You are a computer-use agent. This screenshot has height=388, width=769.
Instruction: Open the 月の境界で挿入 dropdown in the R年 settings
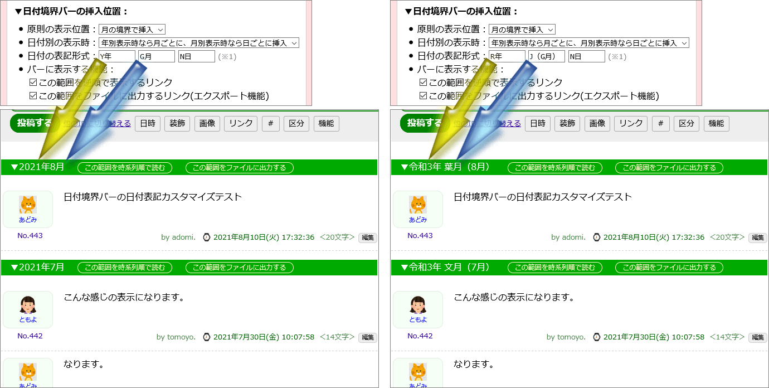click(522, 30)
